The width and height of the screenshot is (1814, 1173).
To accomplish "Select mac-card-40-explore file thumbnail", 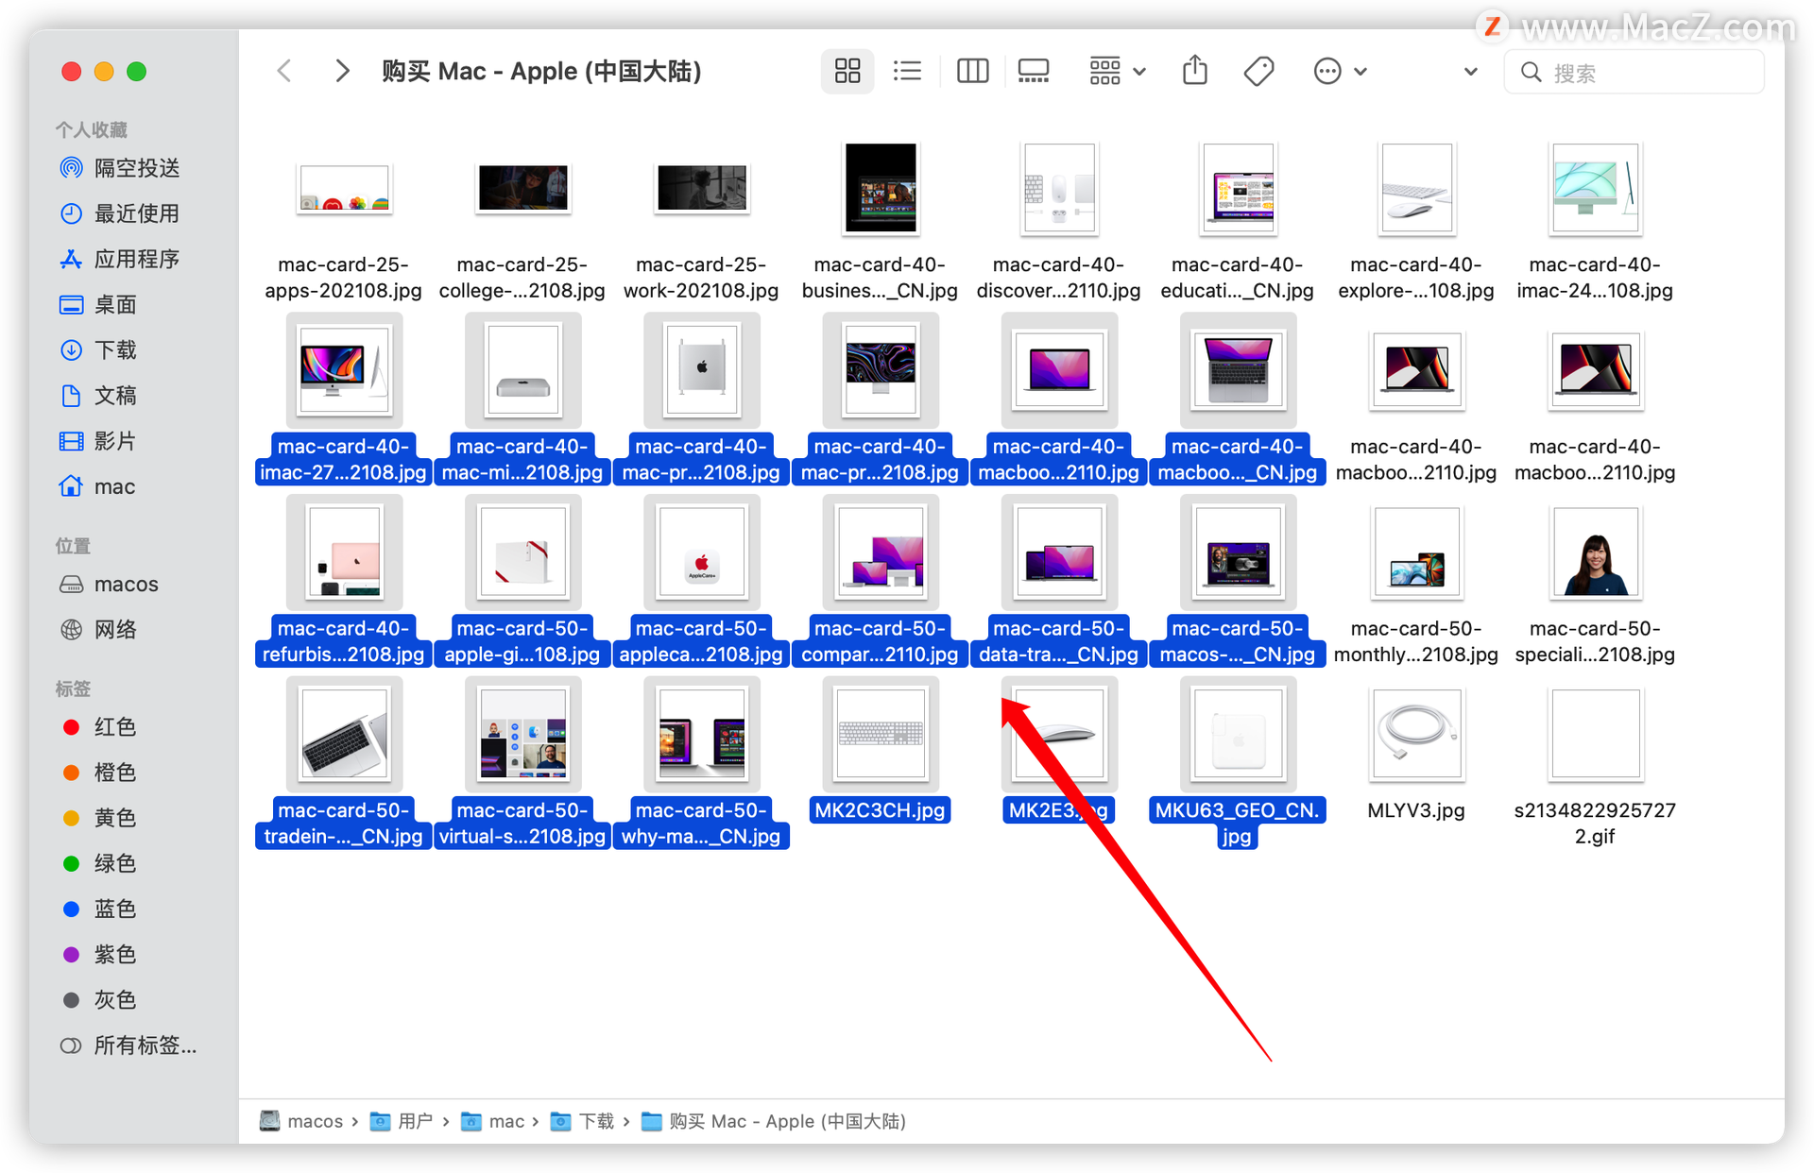I will (x=1416, y=188).
